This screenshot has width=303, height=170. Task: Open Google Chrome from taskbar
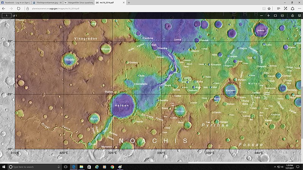click(x=112, y=167)
